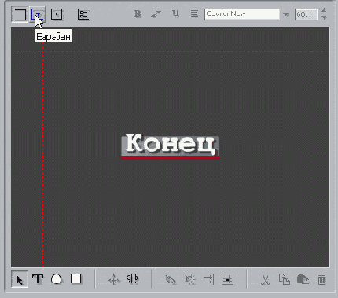Toggle underline text formatting
The width and height of the screenshot is (338, 298).
point(175,14)
